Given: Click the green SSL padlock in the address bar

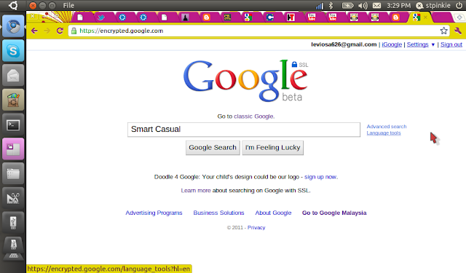Looking at the screenshot, I should pos(74,31).
